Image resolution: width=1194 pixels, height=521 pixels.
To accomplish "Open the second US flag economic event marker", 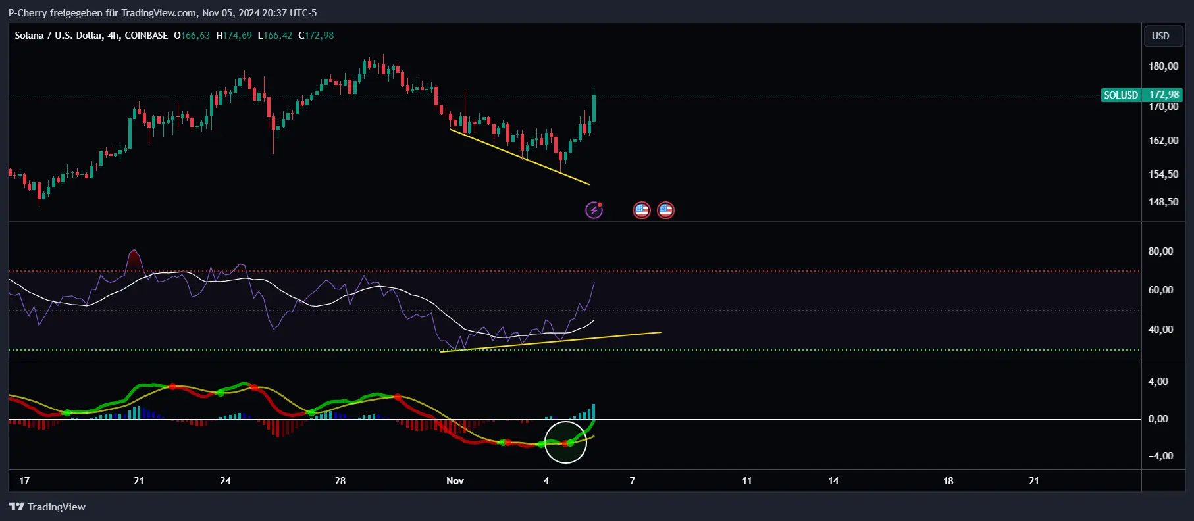I will [x=665, y=210].
